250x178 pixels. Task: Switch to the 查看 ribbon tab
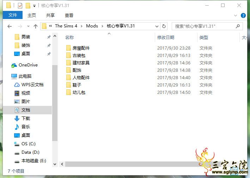point(69,15)
